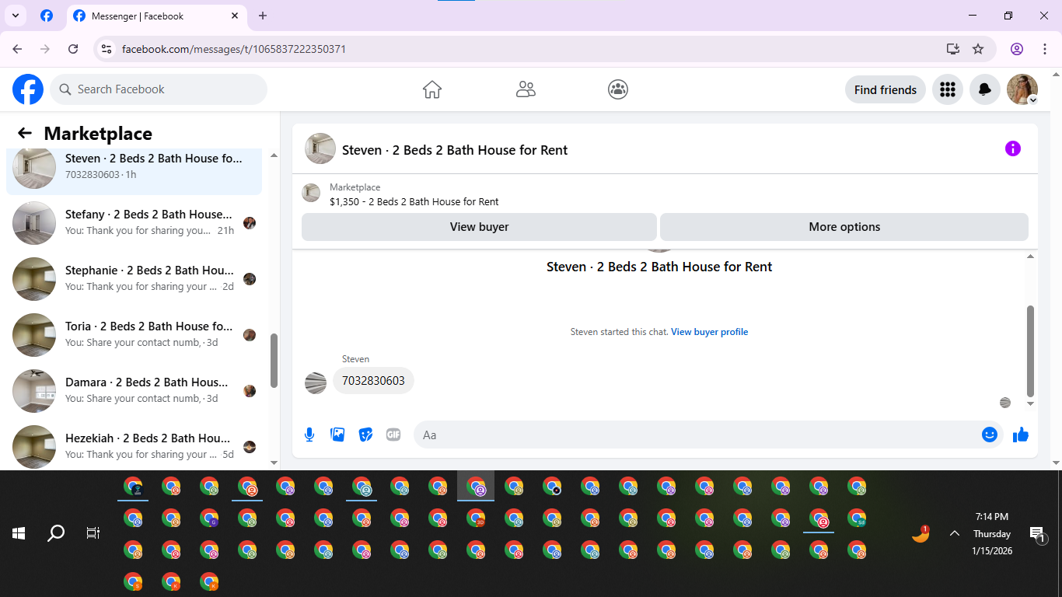
Task: Go back from Marketplace chats
Action: [x=25, y=133]
